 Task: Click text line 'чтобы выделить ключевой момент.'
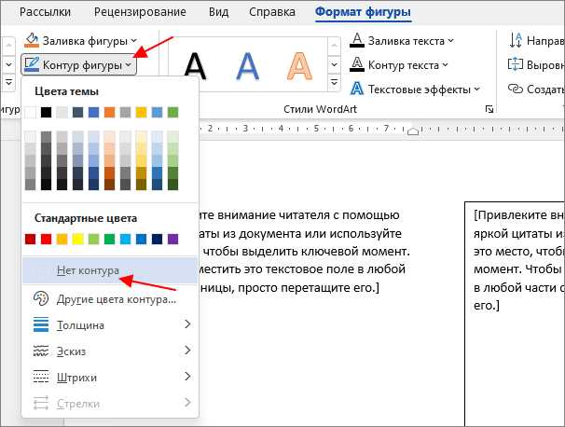[x=307, y=251]
